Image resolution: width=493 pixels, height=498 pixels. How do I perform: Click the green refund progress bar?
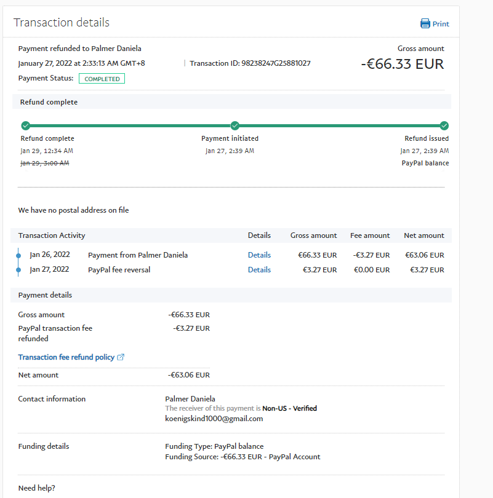pyautogui.click(x=129, y=125)
